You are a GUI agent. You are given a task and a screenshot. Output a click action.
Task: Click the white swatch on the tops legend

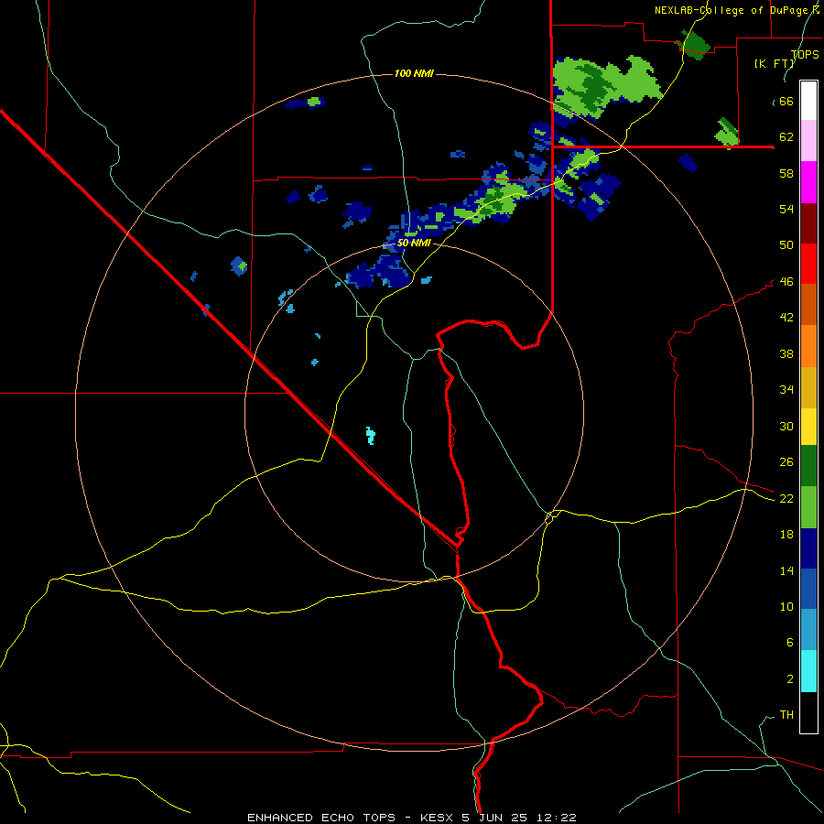(808, 101)
